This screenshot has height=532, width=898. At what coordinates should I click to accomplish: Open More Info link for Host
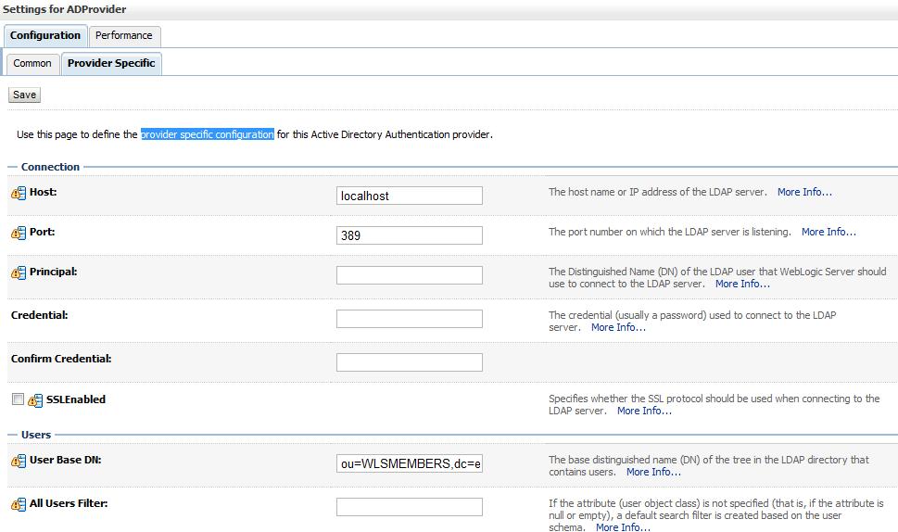[x=804, y=193]
